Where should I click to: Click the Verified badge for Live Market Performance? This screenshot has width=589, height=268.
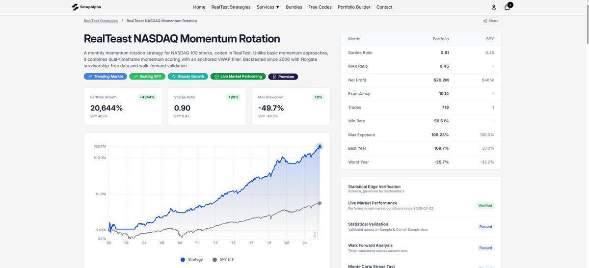coord(485,206)
